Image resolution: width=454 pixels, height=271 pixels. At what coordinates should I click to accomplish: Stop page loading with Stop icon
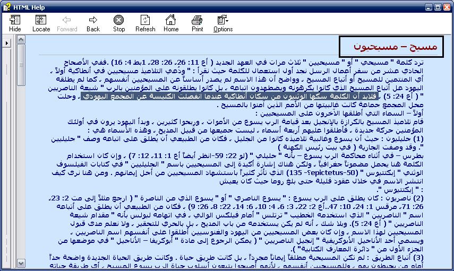tap(119, 23)
